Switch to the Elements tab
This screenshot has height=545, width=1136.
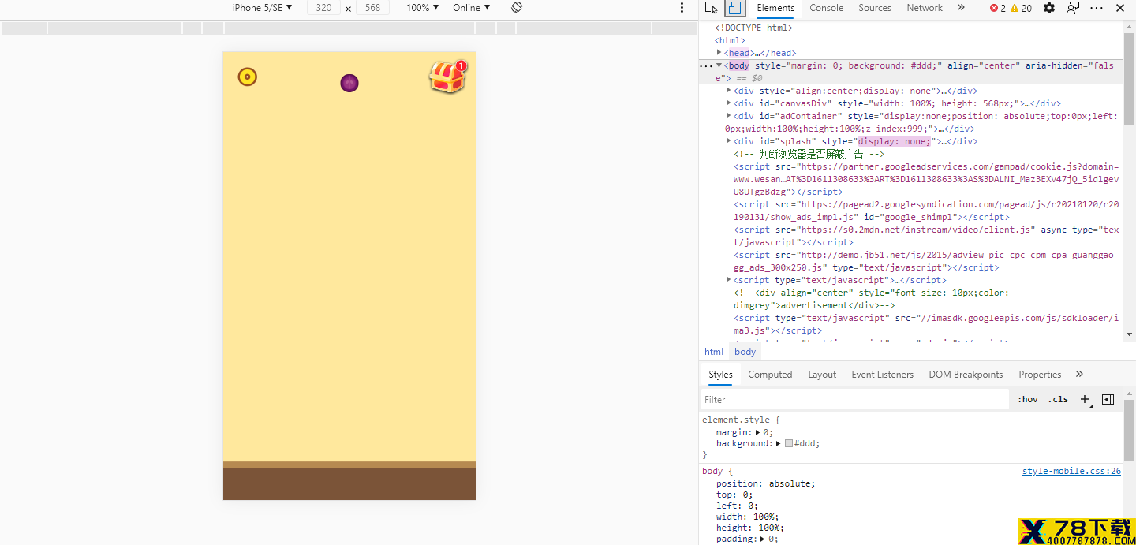(x=775, y=8)
